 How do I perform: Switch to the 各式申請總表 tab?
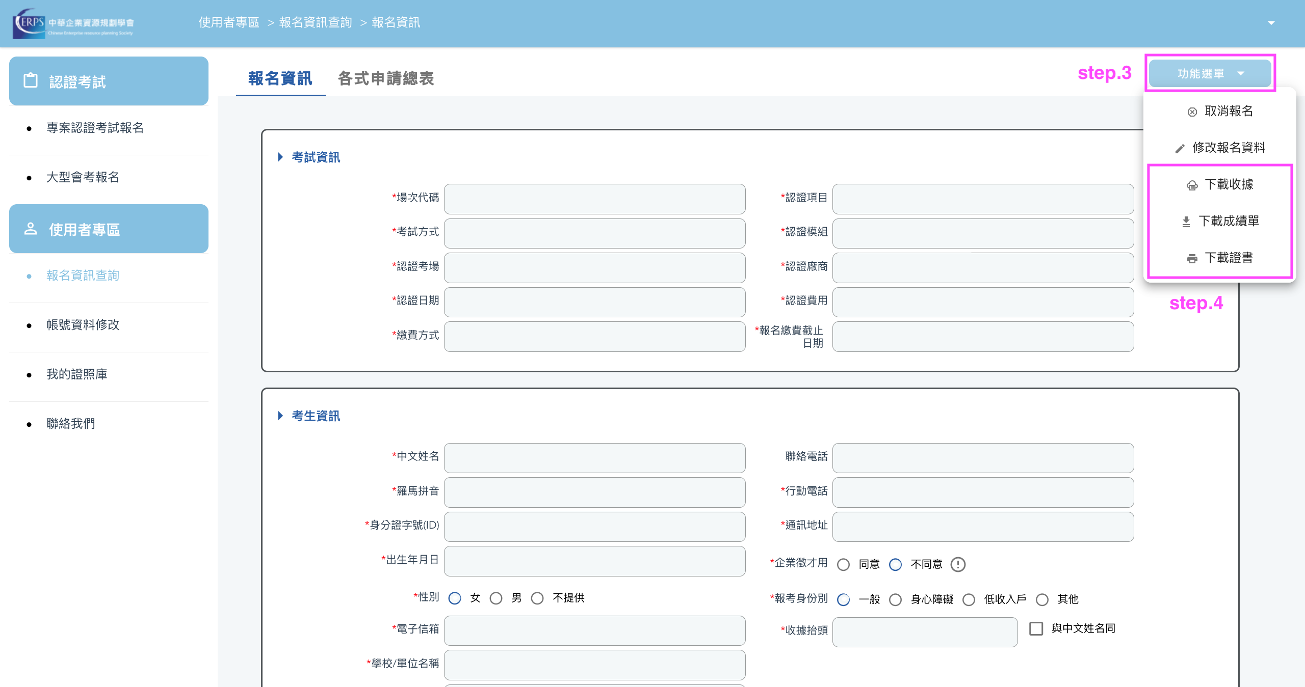[386, 78]
